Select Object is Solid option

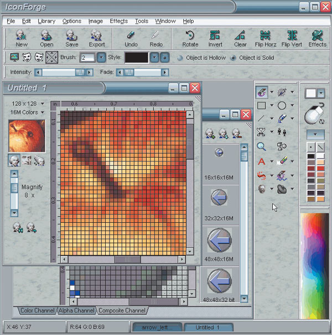point(252,57)
